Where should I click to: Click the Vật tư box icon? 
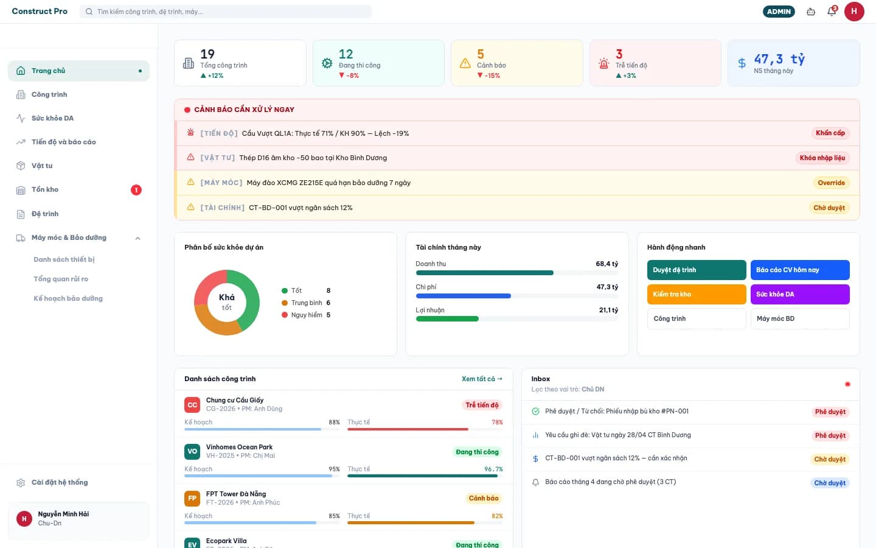coord(21,166)
